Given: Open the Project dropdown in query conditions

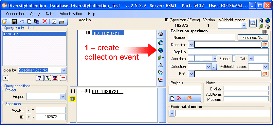Looking at the screenshot, I should pyautogui.click(x=63, y=97).
